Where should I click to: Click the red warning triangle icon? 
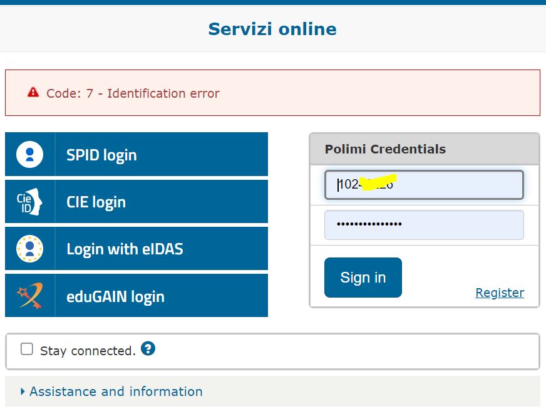[x=33, y=92]
